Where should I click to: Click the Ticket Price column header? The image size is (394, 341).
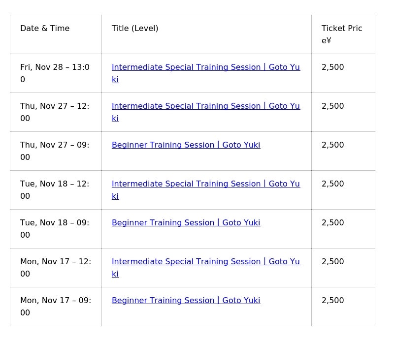coord(341,34)
